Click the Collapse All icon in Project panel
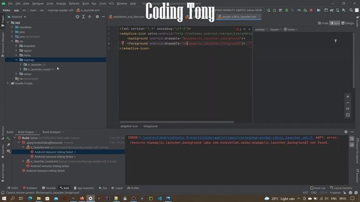The image size is (360, 202). click(89, 17)
